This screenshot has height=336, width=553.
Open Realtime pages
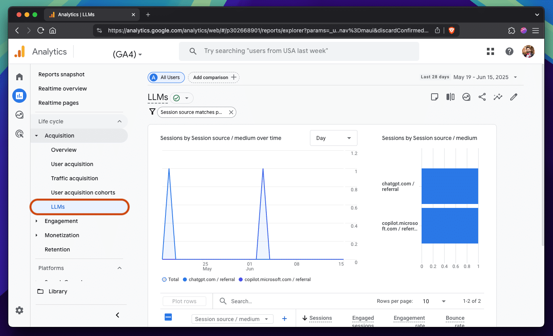click(x=59, y=103)
